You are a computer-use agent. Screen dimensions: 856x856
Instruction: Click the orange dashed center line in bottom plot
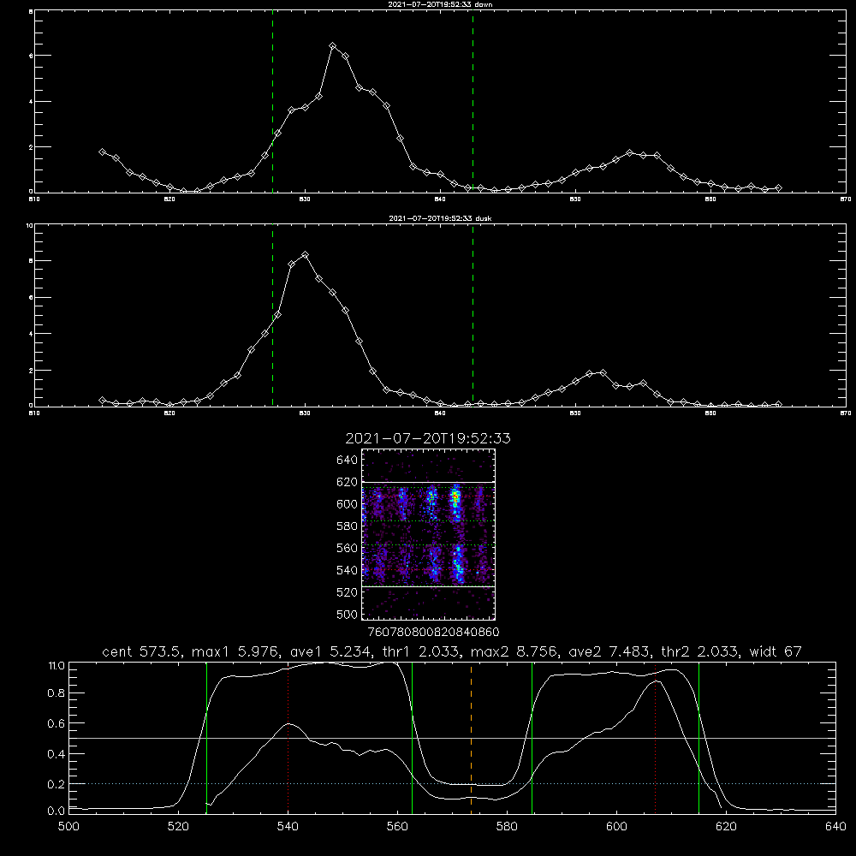click(x=471, y=738)
